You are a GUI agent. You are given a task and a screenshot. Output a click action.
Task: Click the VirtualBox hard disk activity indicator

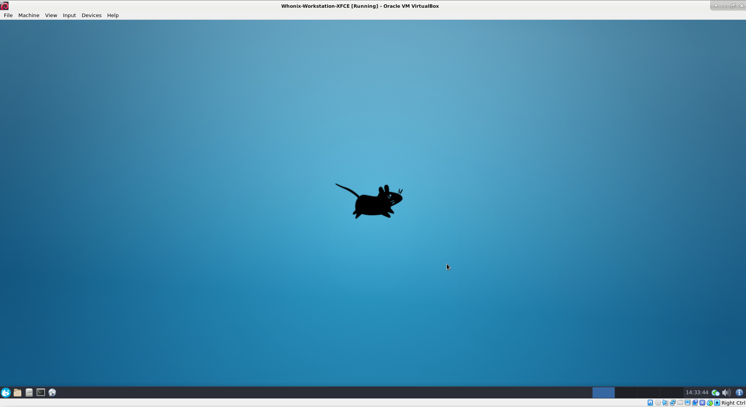650,403
